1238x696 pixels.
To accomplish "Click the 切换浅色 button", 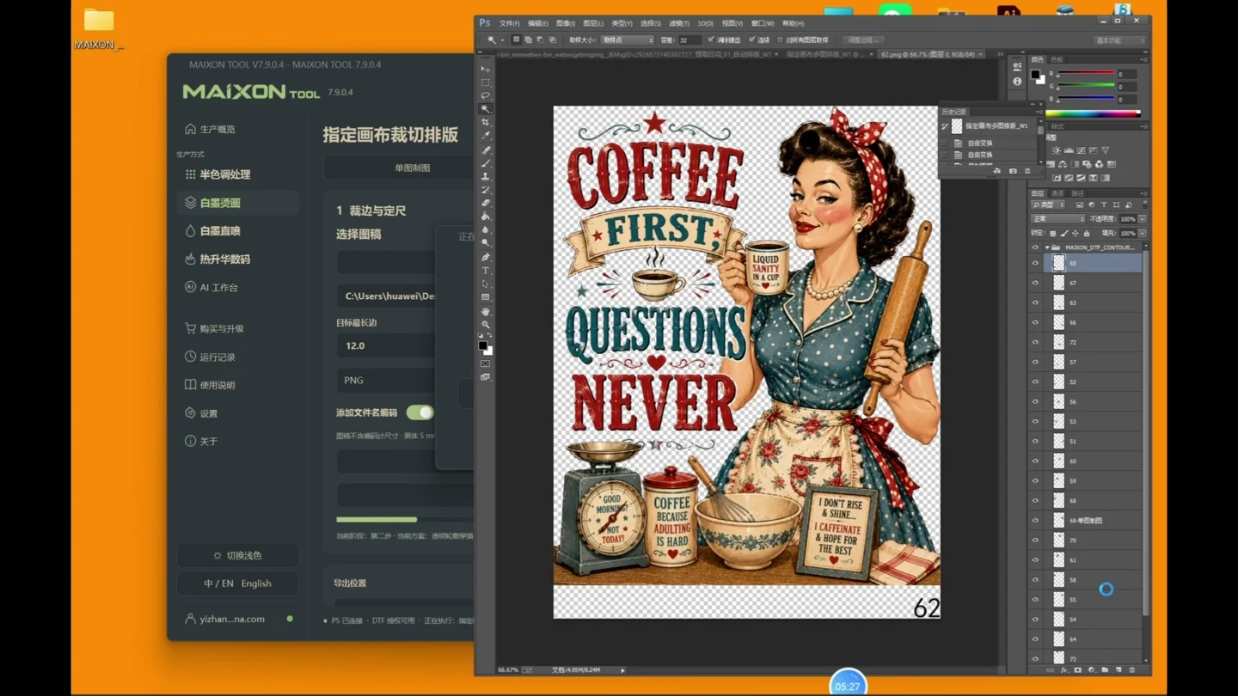I will 238,556.
